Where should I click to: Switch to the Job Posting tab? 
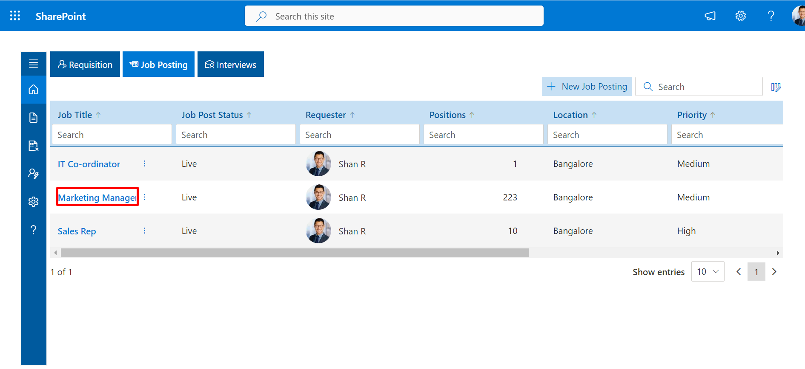(158, 64)
